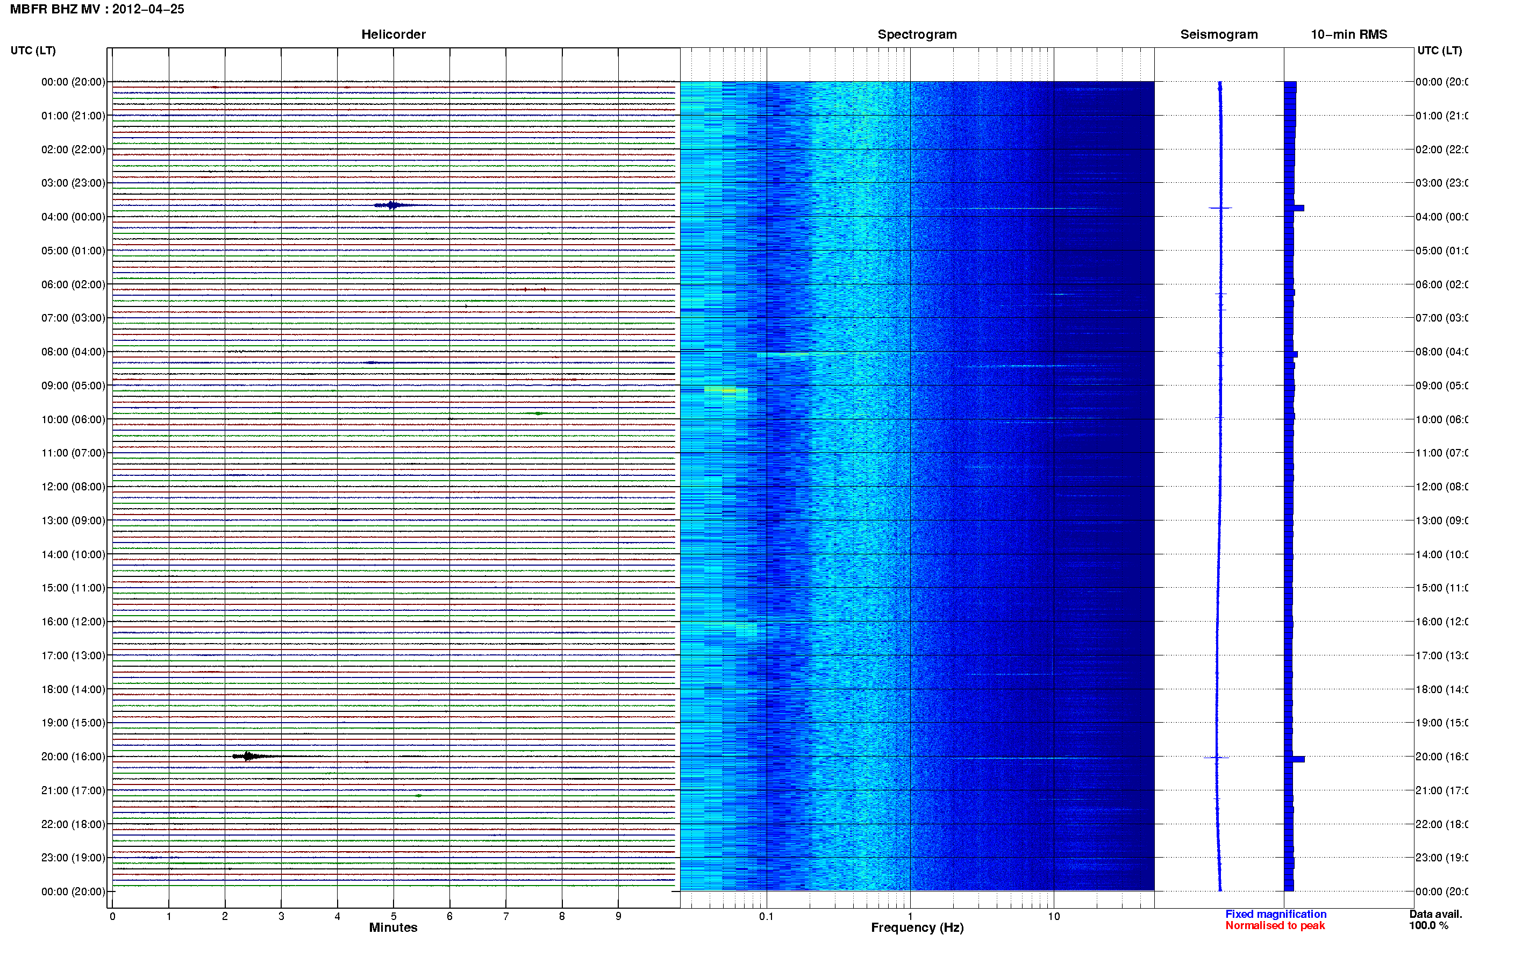
Task: Click the left 18:00 (14:00) time label
Action: [x=73, y=690]
